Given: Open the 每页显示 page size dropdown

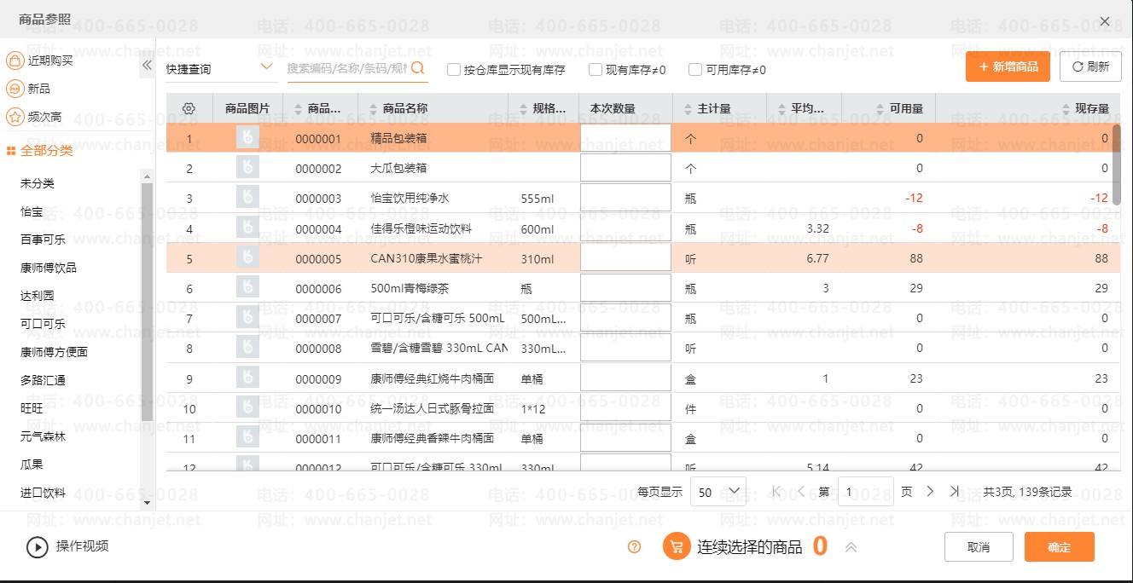Looking at the screenshot, I should click(718, 492).
